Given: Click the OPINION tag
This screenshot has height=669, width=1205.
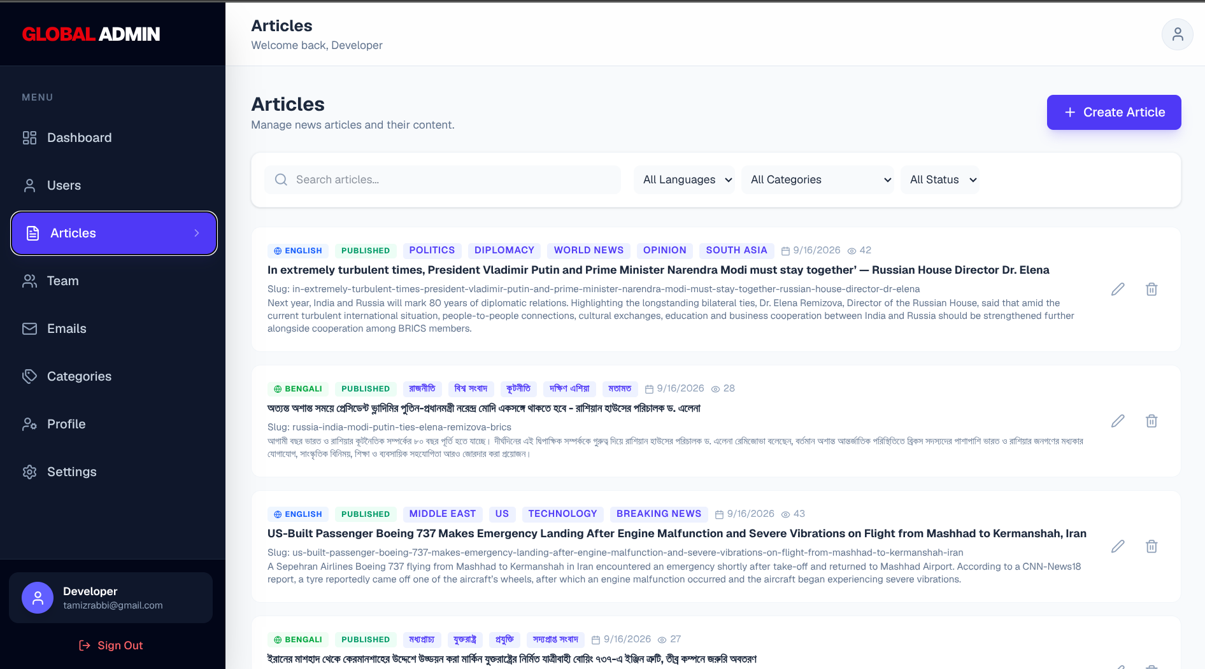Looking at the screenshot, I should pos(664,250).
